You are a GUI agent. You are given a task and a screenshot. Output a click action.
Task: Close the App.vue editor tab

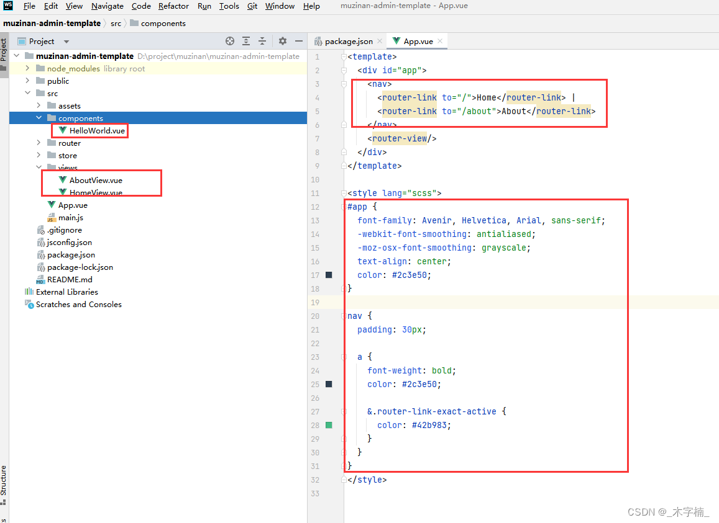440,41
